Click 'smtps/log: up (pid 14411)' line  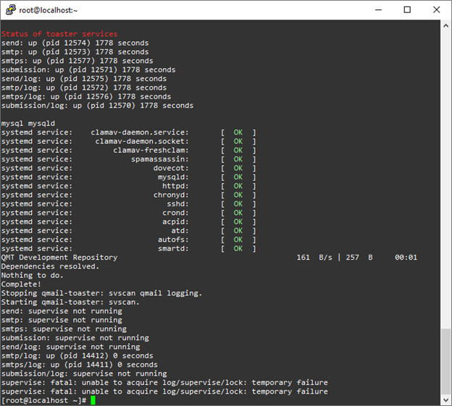[x=80, y=365]
